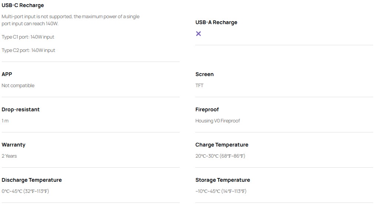This screenshot has width=375, height=204.
Task: Select the 2 Years warranty value
Action: pos(9,156)
